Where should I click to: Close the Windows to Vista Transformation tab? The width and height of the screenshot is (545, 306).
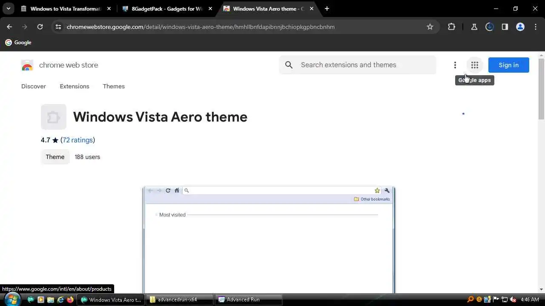click(109, 8)
